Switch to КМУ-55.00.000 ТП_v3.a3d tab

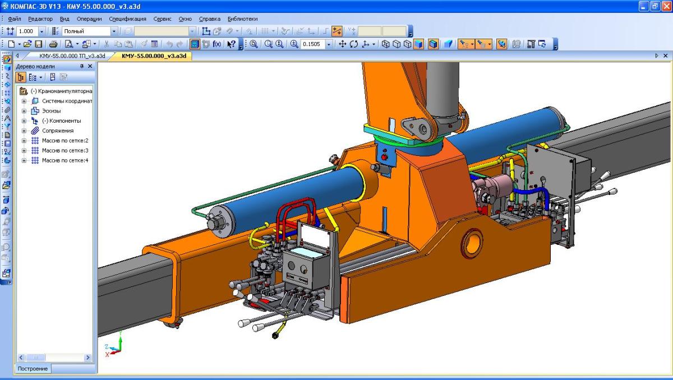72,56
